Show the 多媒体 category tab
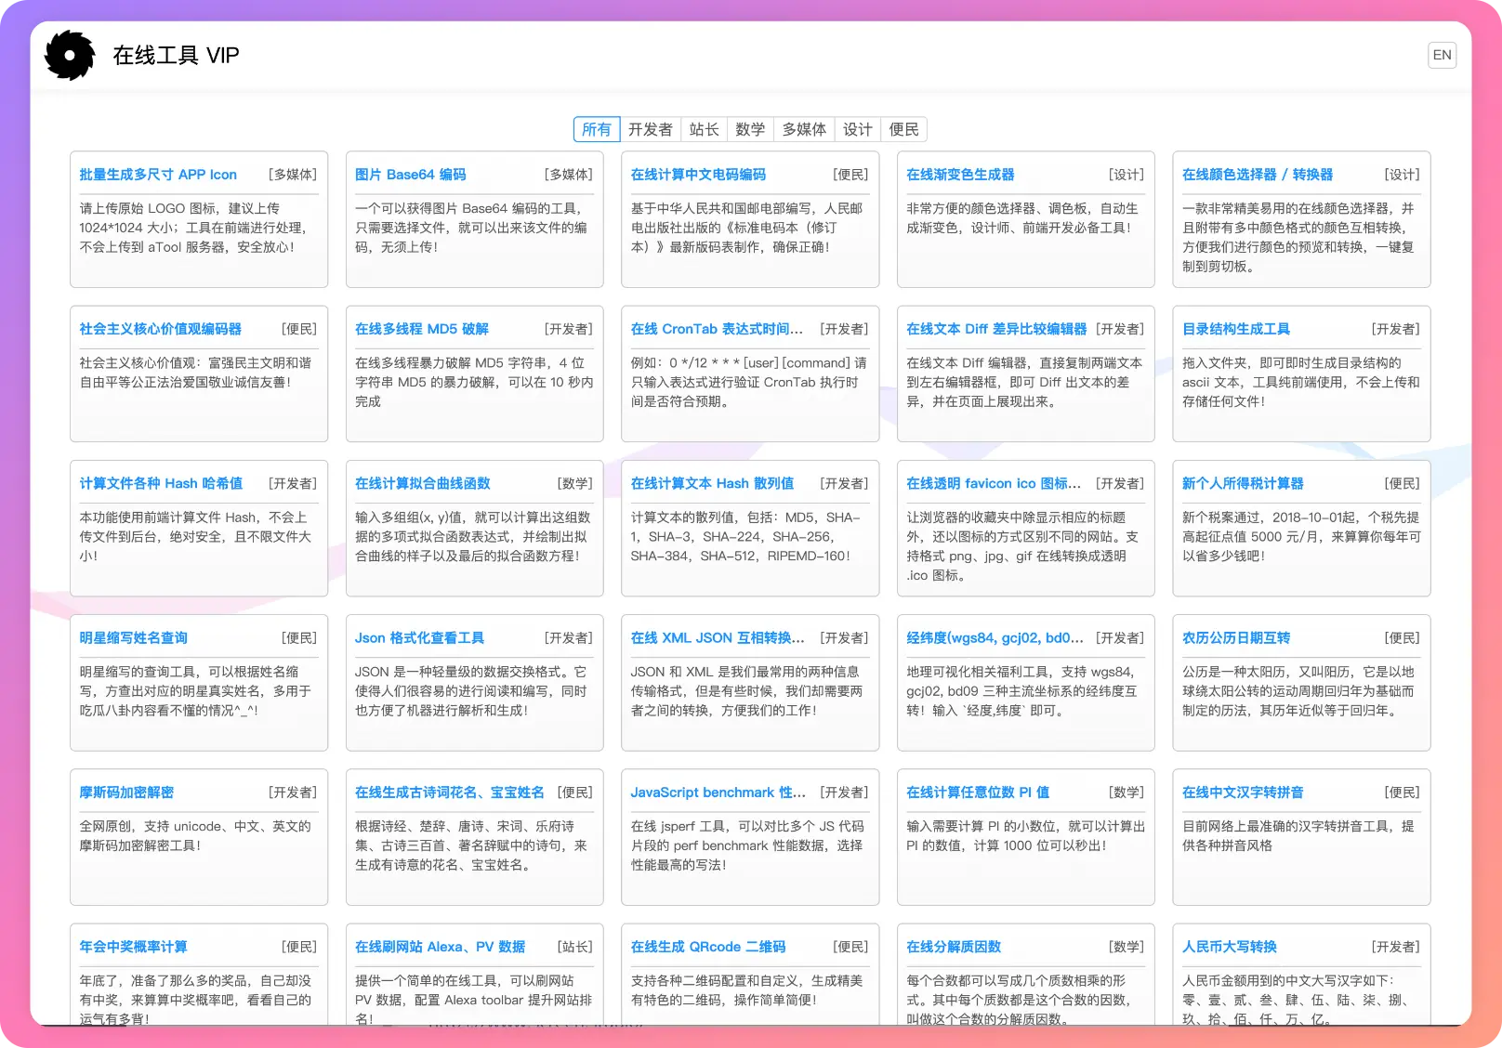 [x=804, y=129]
